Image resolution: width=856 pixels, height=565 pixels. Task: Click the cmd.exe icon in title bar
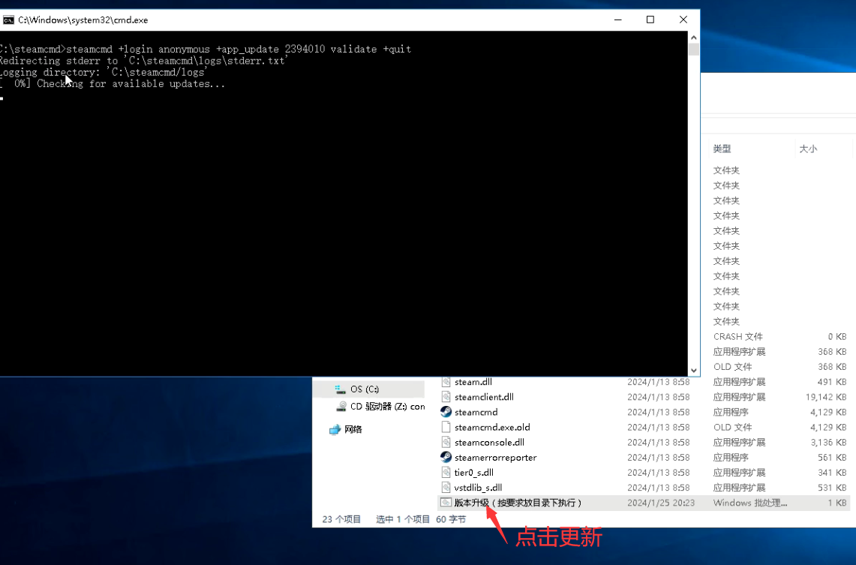tap(8, 20)
